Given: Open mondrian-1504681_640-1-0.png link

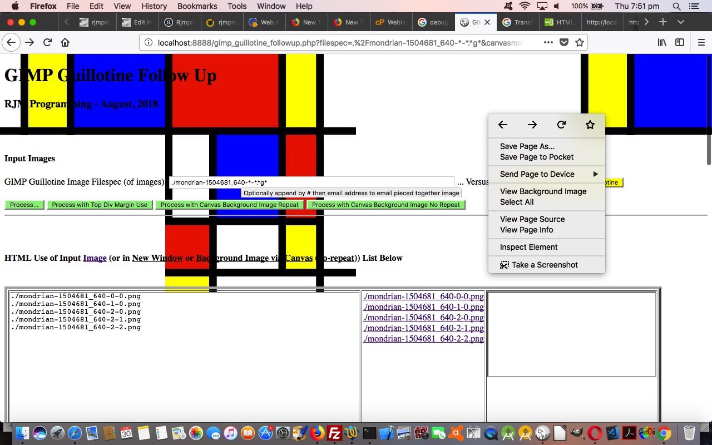Looking at the screenshot, I should pos(423,307).
